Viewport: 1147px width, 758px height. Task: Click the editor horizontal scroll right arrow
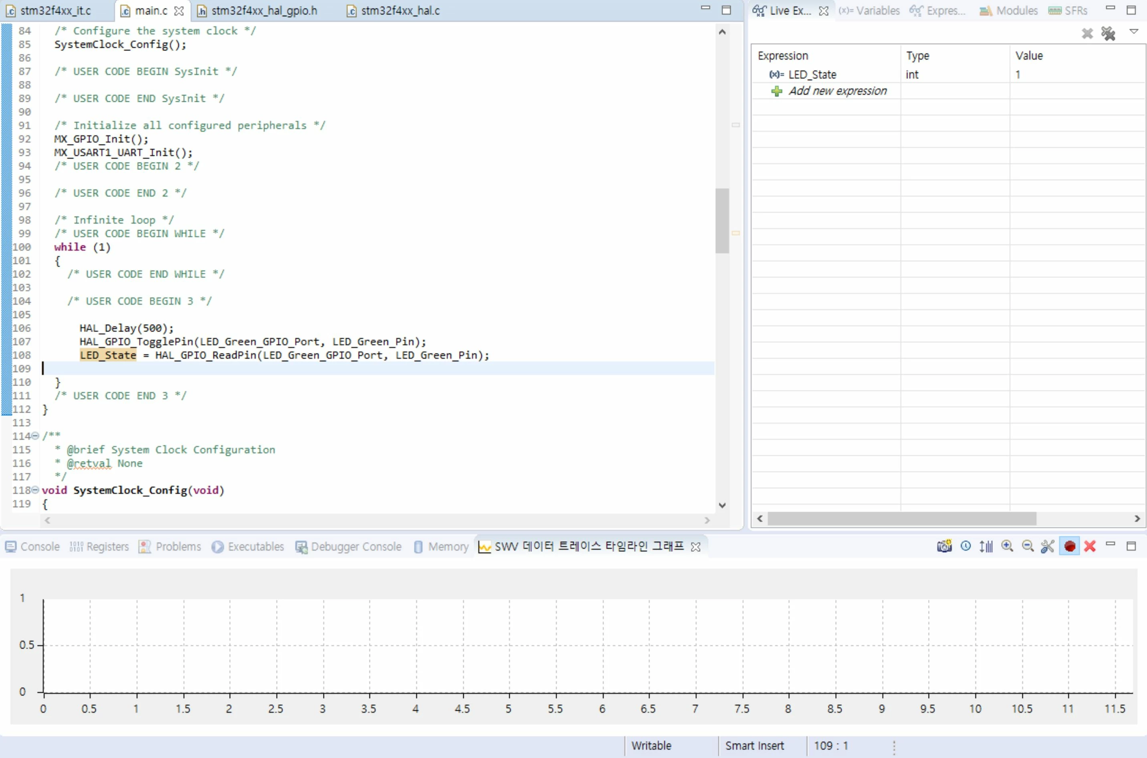(707, 520)
